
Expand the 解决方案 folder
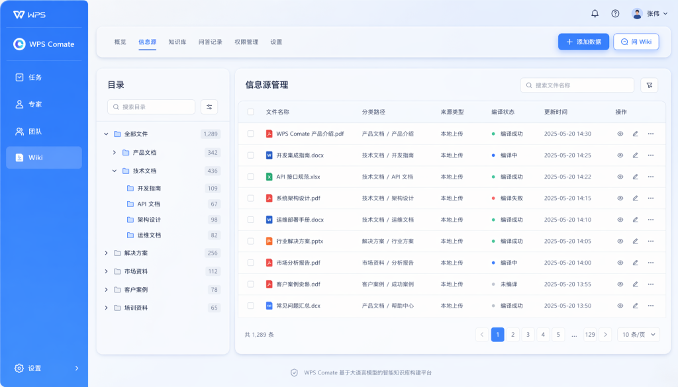coord(106,253)
